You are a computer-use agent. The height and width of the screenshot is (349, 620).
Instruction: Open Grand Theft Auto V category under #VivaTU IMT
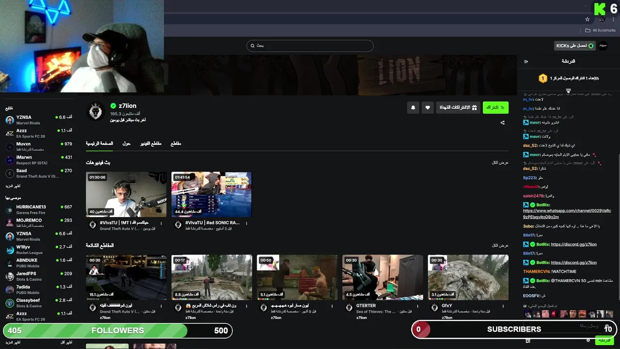[120, 229]
